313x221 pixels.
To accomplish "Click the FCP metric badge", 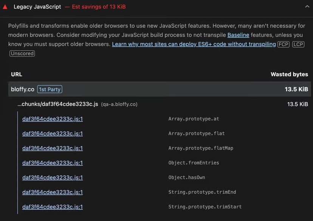I will [283, 44].
